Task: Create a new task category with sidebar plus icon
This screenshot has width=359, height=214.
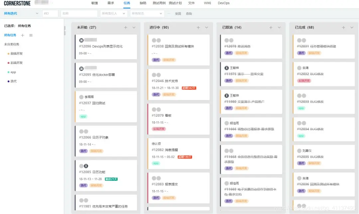Action: [22, 35]
